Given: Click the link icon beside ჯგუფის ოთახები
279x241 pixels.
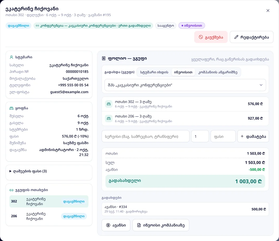Looking at the screenshot, I should (11, 190).
